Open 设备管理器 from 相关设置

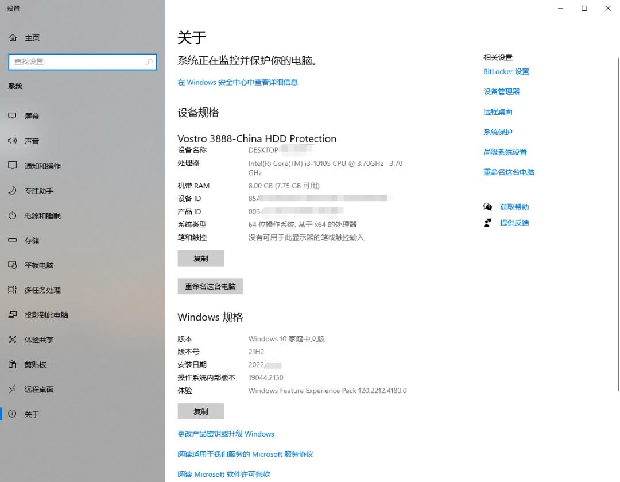coord(502,91)
